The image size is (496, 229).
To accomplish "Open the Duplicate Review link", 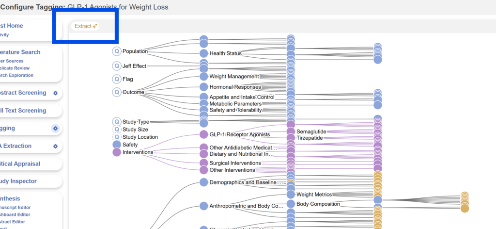I will pos(15,68).
